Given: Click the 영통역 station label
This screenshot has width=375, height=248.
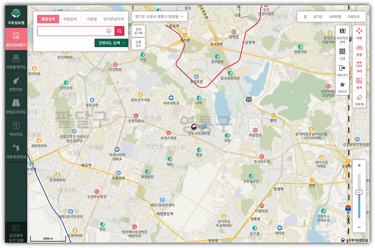Looking at the screenshot, I should (x=255, y=219).
